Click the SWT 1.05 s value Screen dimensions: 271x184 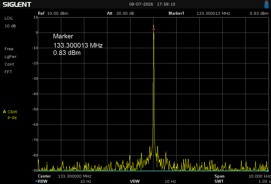[265, 182]
